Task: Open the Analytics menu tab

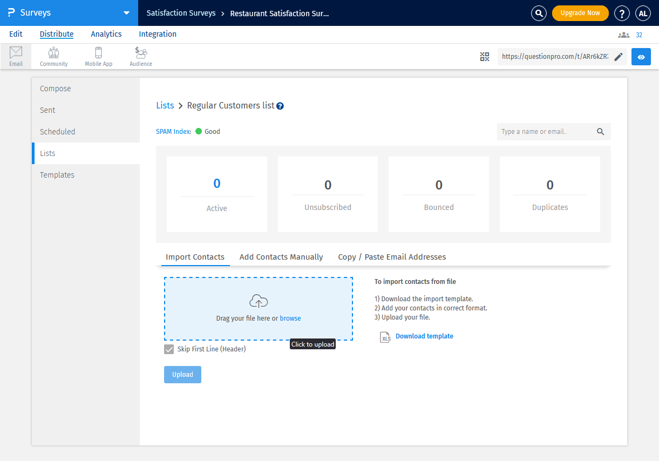Action: click(x=106, y=34)
